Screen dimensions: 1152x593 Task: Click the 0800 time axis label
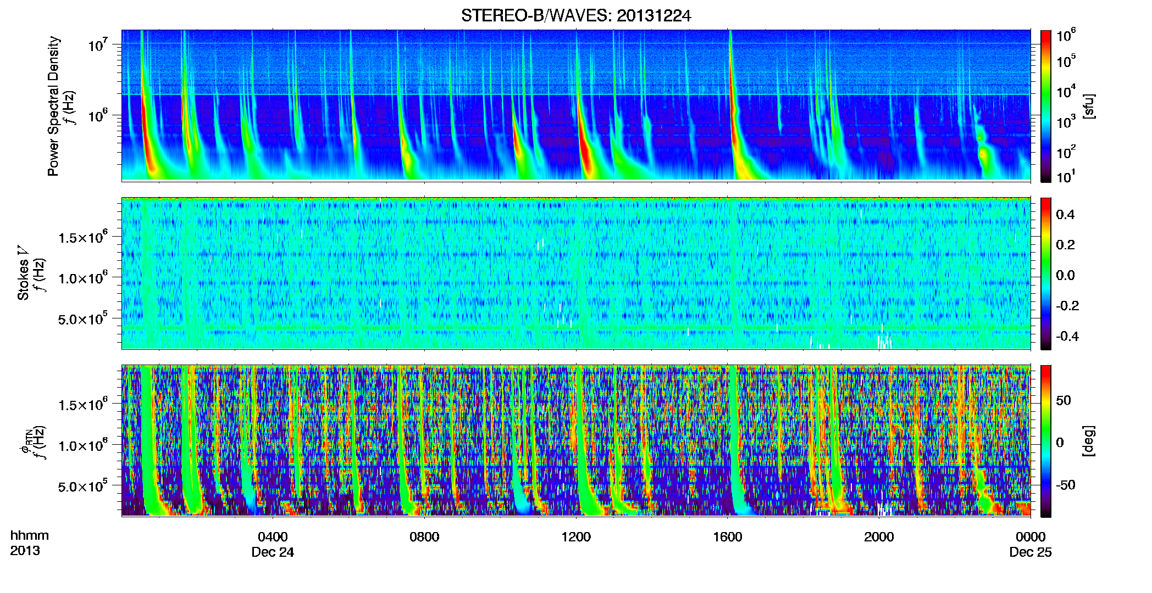click(424, 537)
